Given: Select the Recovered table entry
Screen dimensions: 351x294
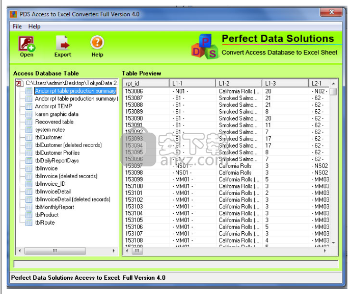Looking at the screenshot, I should click(x=54, y=122).
